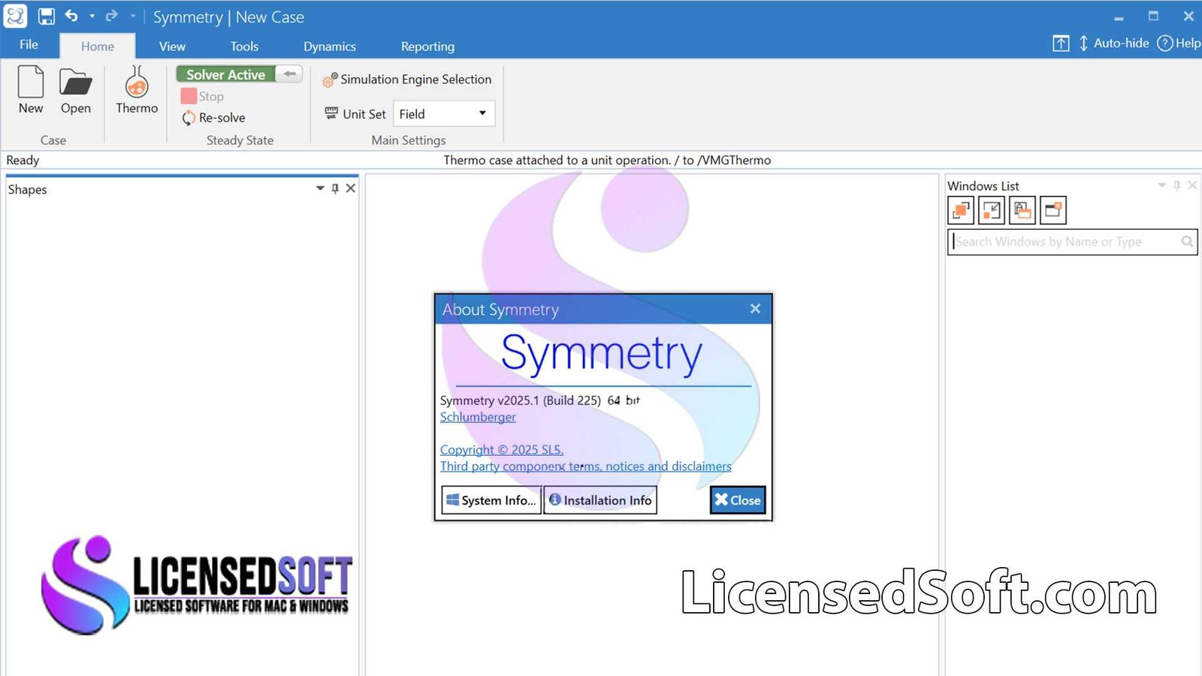The width and height of the screenshot is (1202, 676).
Task: Launch the Thermo flask tool
Action: [137, 90]
